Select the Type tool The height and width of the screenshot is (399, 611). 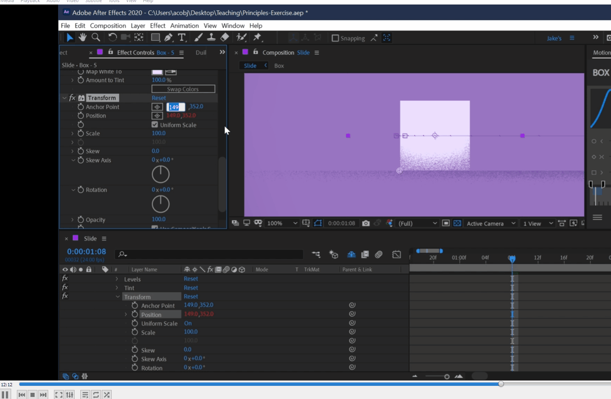click(x=182, y=37)
